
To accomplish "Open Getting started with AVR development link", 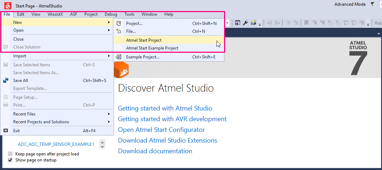I will (x=172, y=119).
